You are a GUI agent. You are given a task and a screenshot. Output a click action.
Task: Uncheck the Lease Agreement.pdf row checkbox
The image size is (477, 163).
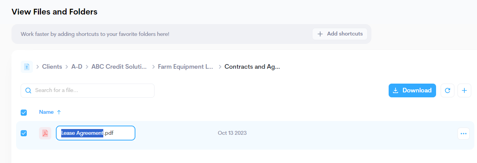pyautogui.click(x=24, y=133)
